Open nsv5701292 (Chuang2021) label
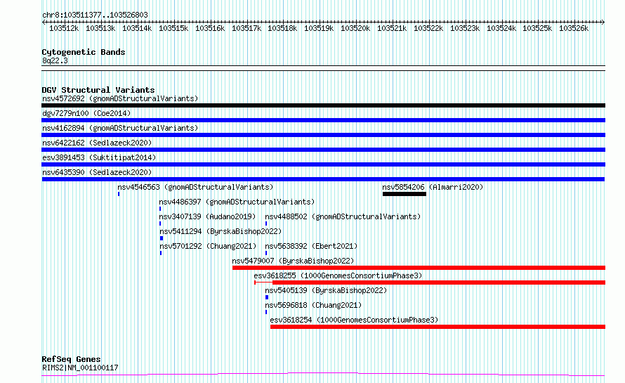The width and height of the screenshot is (625, 383). (x=208, y=246)
